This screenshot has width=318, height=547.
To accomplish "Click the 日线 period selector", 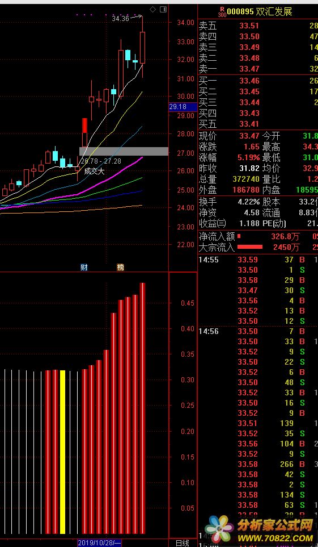I will (182, 543).
